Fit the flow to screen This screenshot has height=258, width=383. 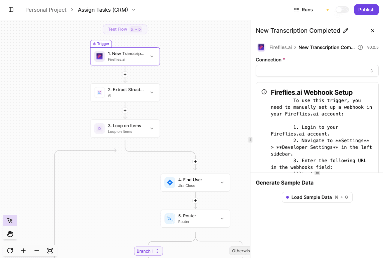50,251
